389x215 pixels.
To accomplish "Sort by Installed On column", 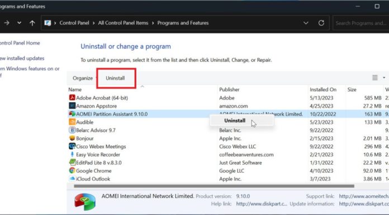I will click(x=323, y=89).
